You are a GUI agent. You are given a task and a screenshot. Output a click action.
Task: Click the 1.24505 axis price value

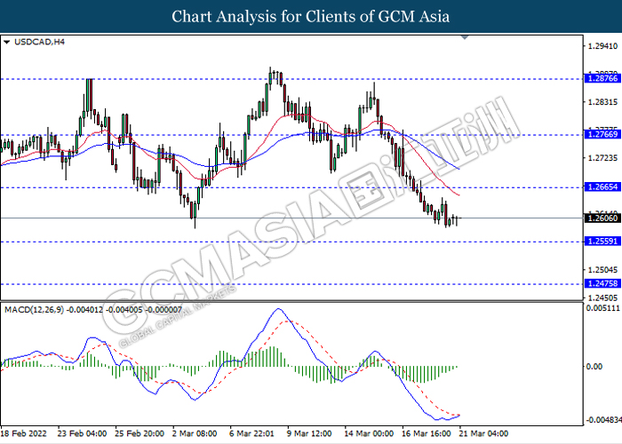(x=602, y=297)
